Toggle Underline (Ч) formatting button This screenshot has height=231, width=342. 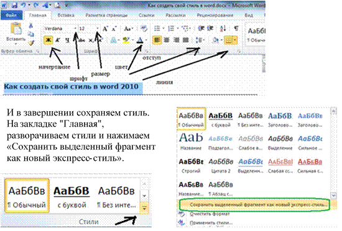tap(67, 40)
